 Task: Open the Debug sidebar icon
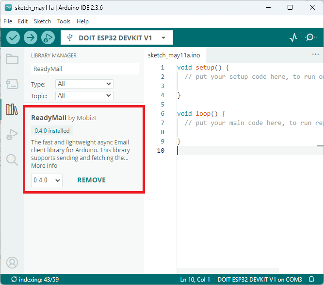[12, 134]
